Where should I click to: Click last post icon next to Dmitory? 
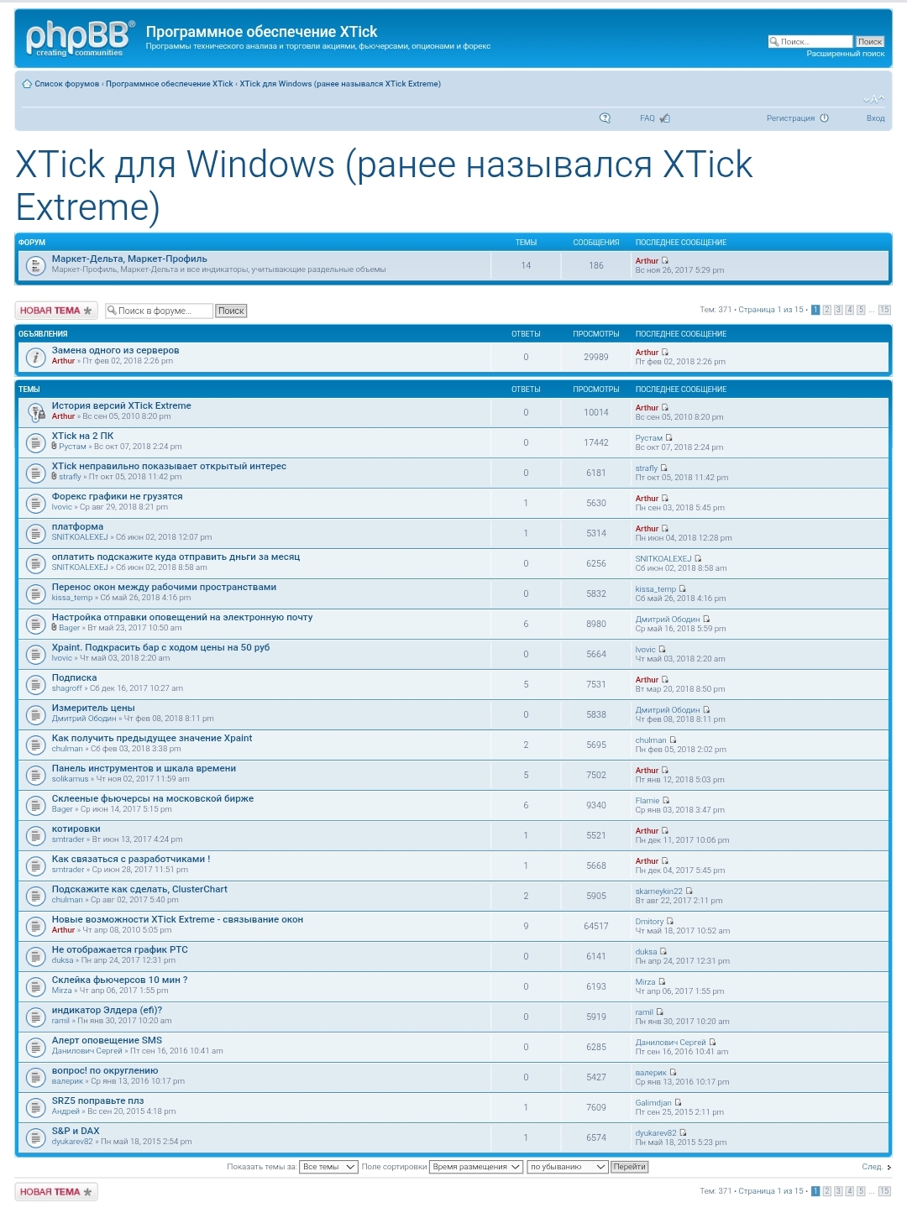(x=670, y=922)
